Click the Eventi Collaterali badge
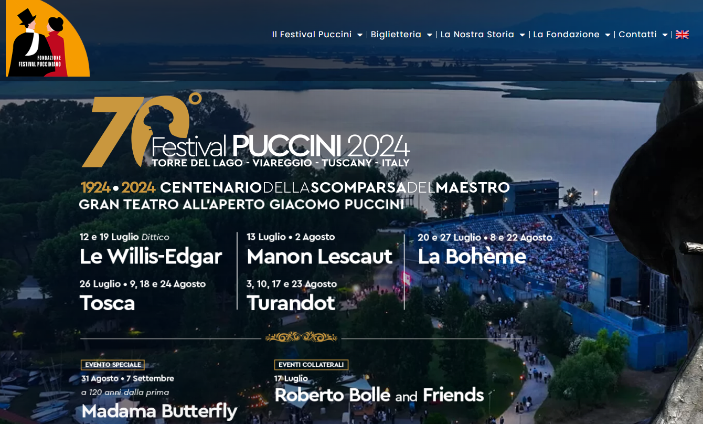This screenshot has width=703, height=424. click(311, 365)
